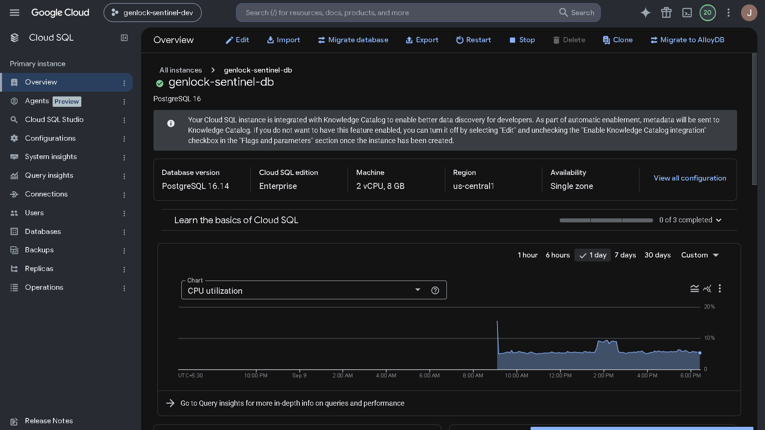Collapse the Cloud SQL side panel

[x=124, y=37]
